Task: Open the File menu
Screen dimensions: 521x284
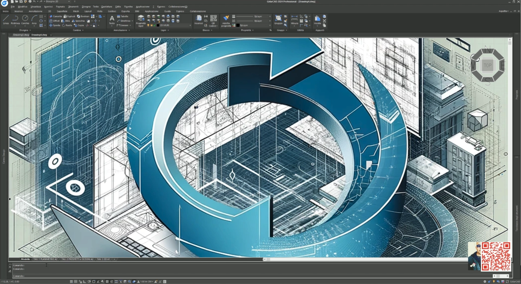Action: click(x=13, y=7)
